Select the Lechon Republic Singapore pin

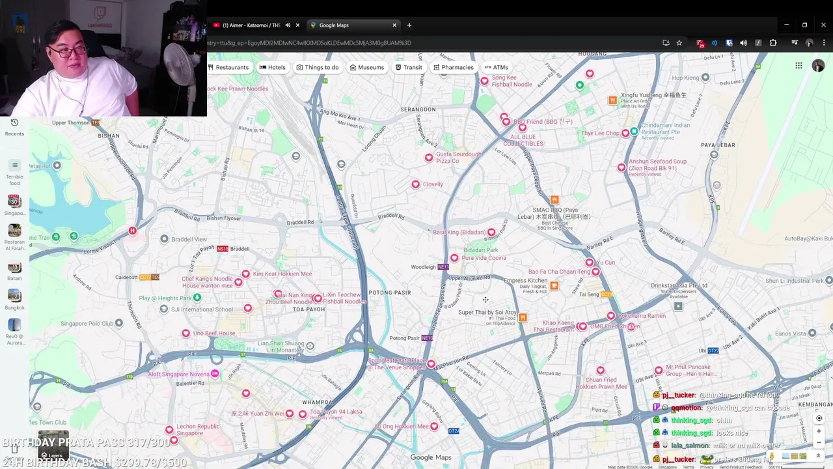[x=169, y=430]
